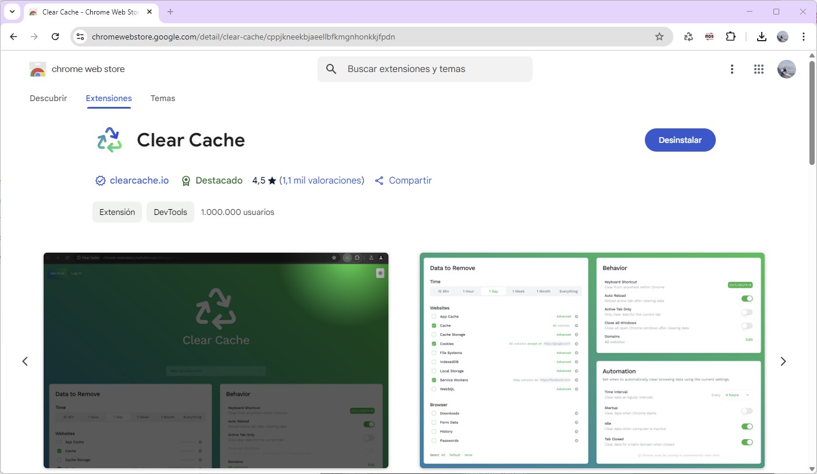Screen dimensions: 817x474
Task: Open the Clear Cache extension toolbar icon
Action: 688,37
